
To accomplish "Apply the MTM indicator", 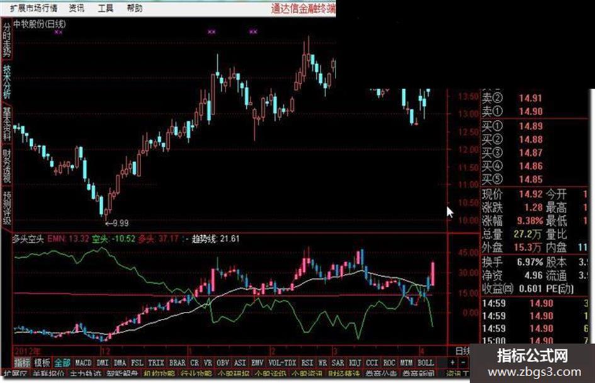I will coord(406,363).
